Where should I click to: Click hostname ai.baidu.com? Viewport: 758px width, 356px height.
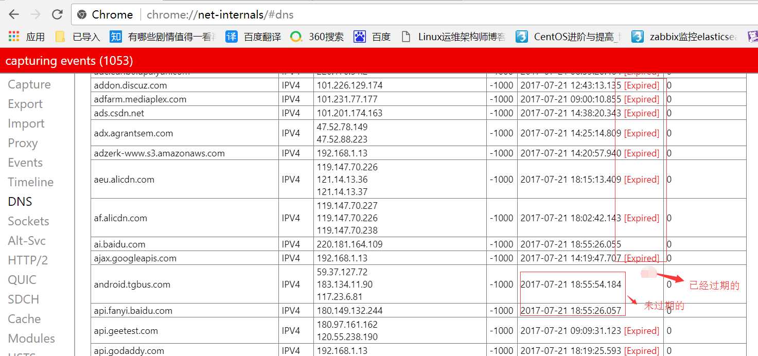119,244
